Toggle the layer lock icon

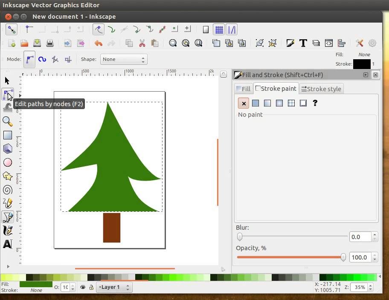91,287
